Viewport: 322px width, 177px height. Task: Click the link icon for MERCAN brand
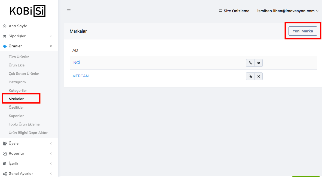click(250, 76)
